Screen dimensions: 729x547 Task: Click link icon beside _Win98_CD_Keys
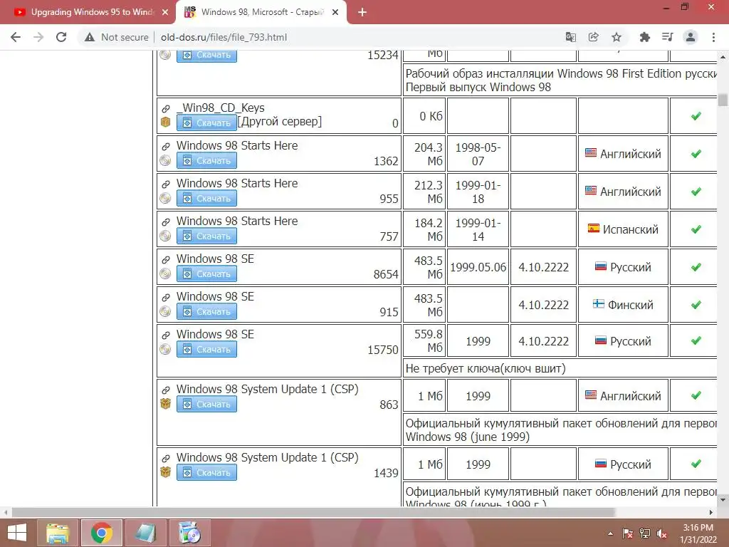point(165,109)
